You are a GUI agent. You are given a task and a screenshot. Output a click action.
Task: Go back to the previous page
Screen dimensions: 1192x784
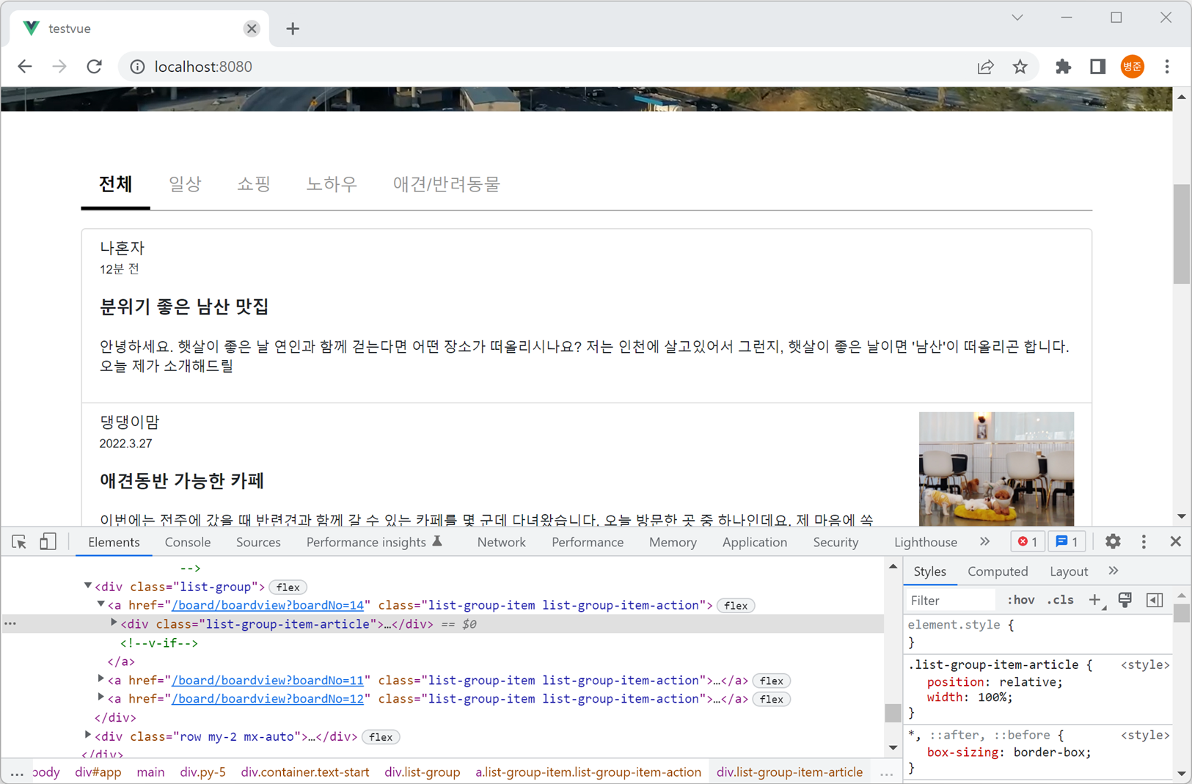[x=25, y=67]
